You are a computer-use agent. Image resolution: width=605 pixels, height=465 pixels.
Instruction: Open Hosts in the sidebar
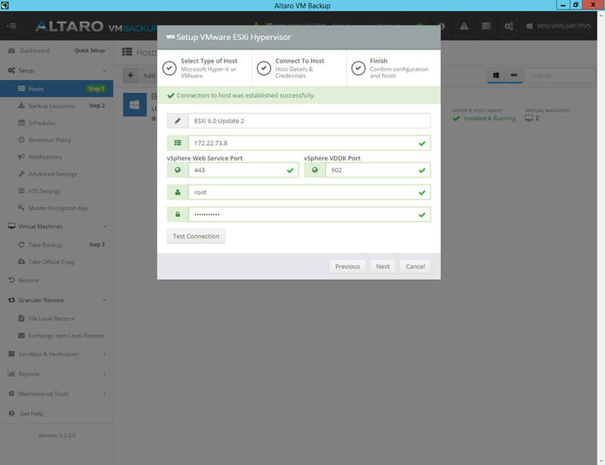[57, 88]
